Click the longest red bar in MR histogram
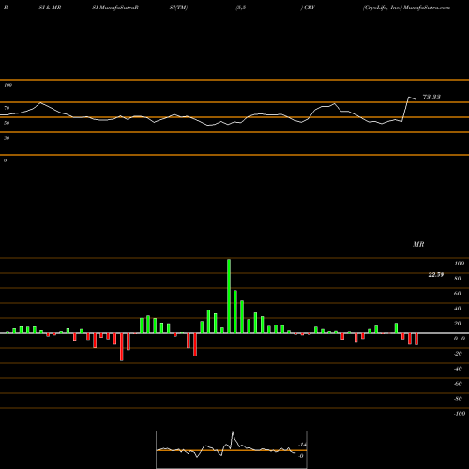Screen dimensions: 469x469 pyautogui.click(x=122, y=347)
